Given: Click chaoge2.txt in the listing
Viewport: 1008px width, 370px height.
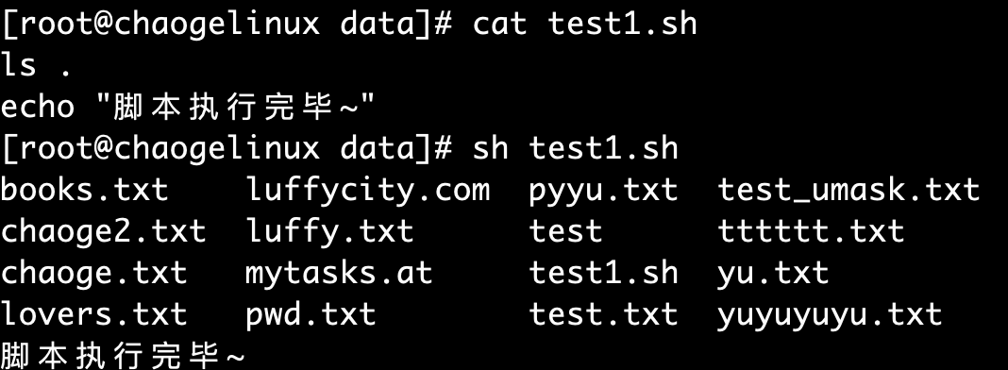Looking at the screenshot, I should point(103,232).
